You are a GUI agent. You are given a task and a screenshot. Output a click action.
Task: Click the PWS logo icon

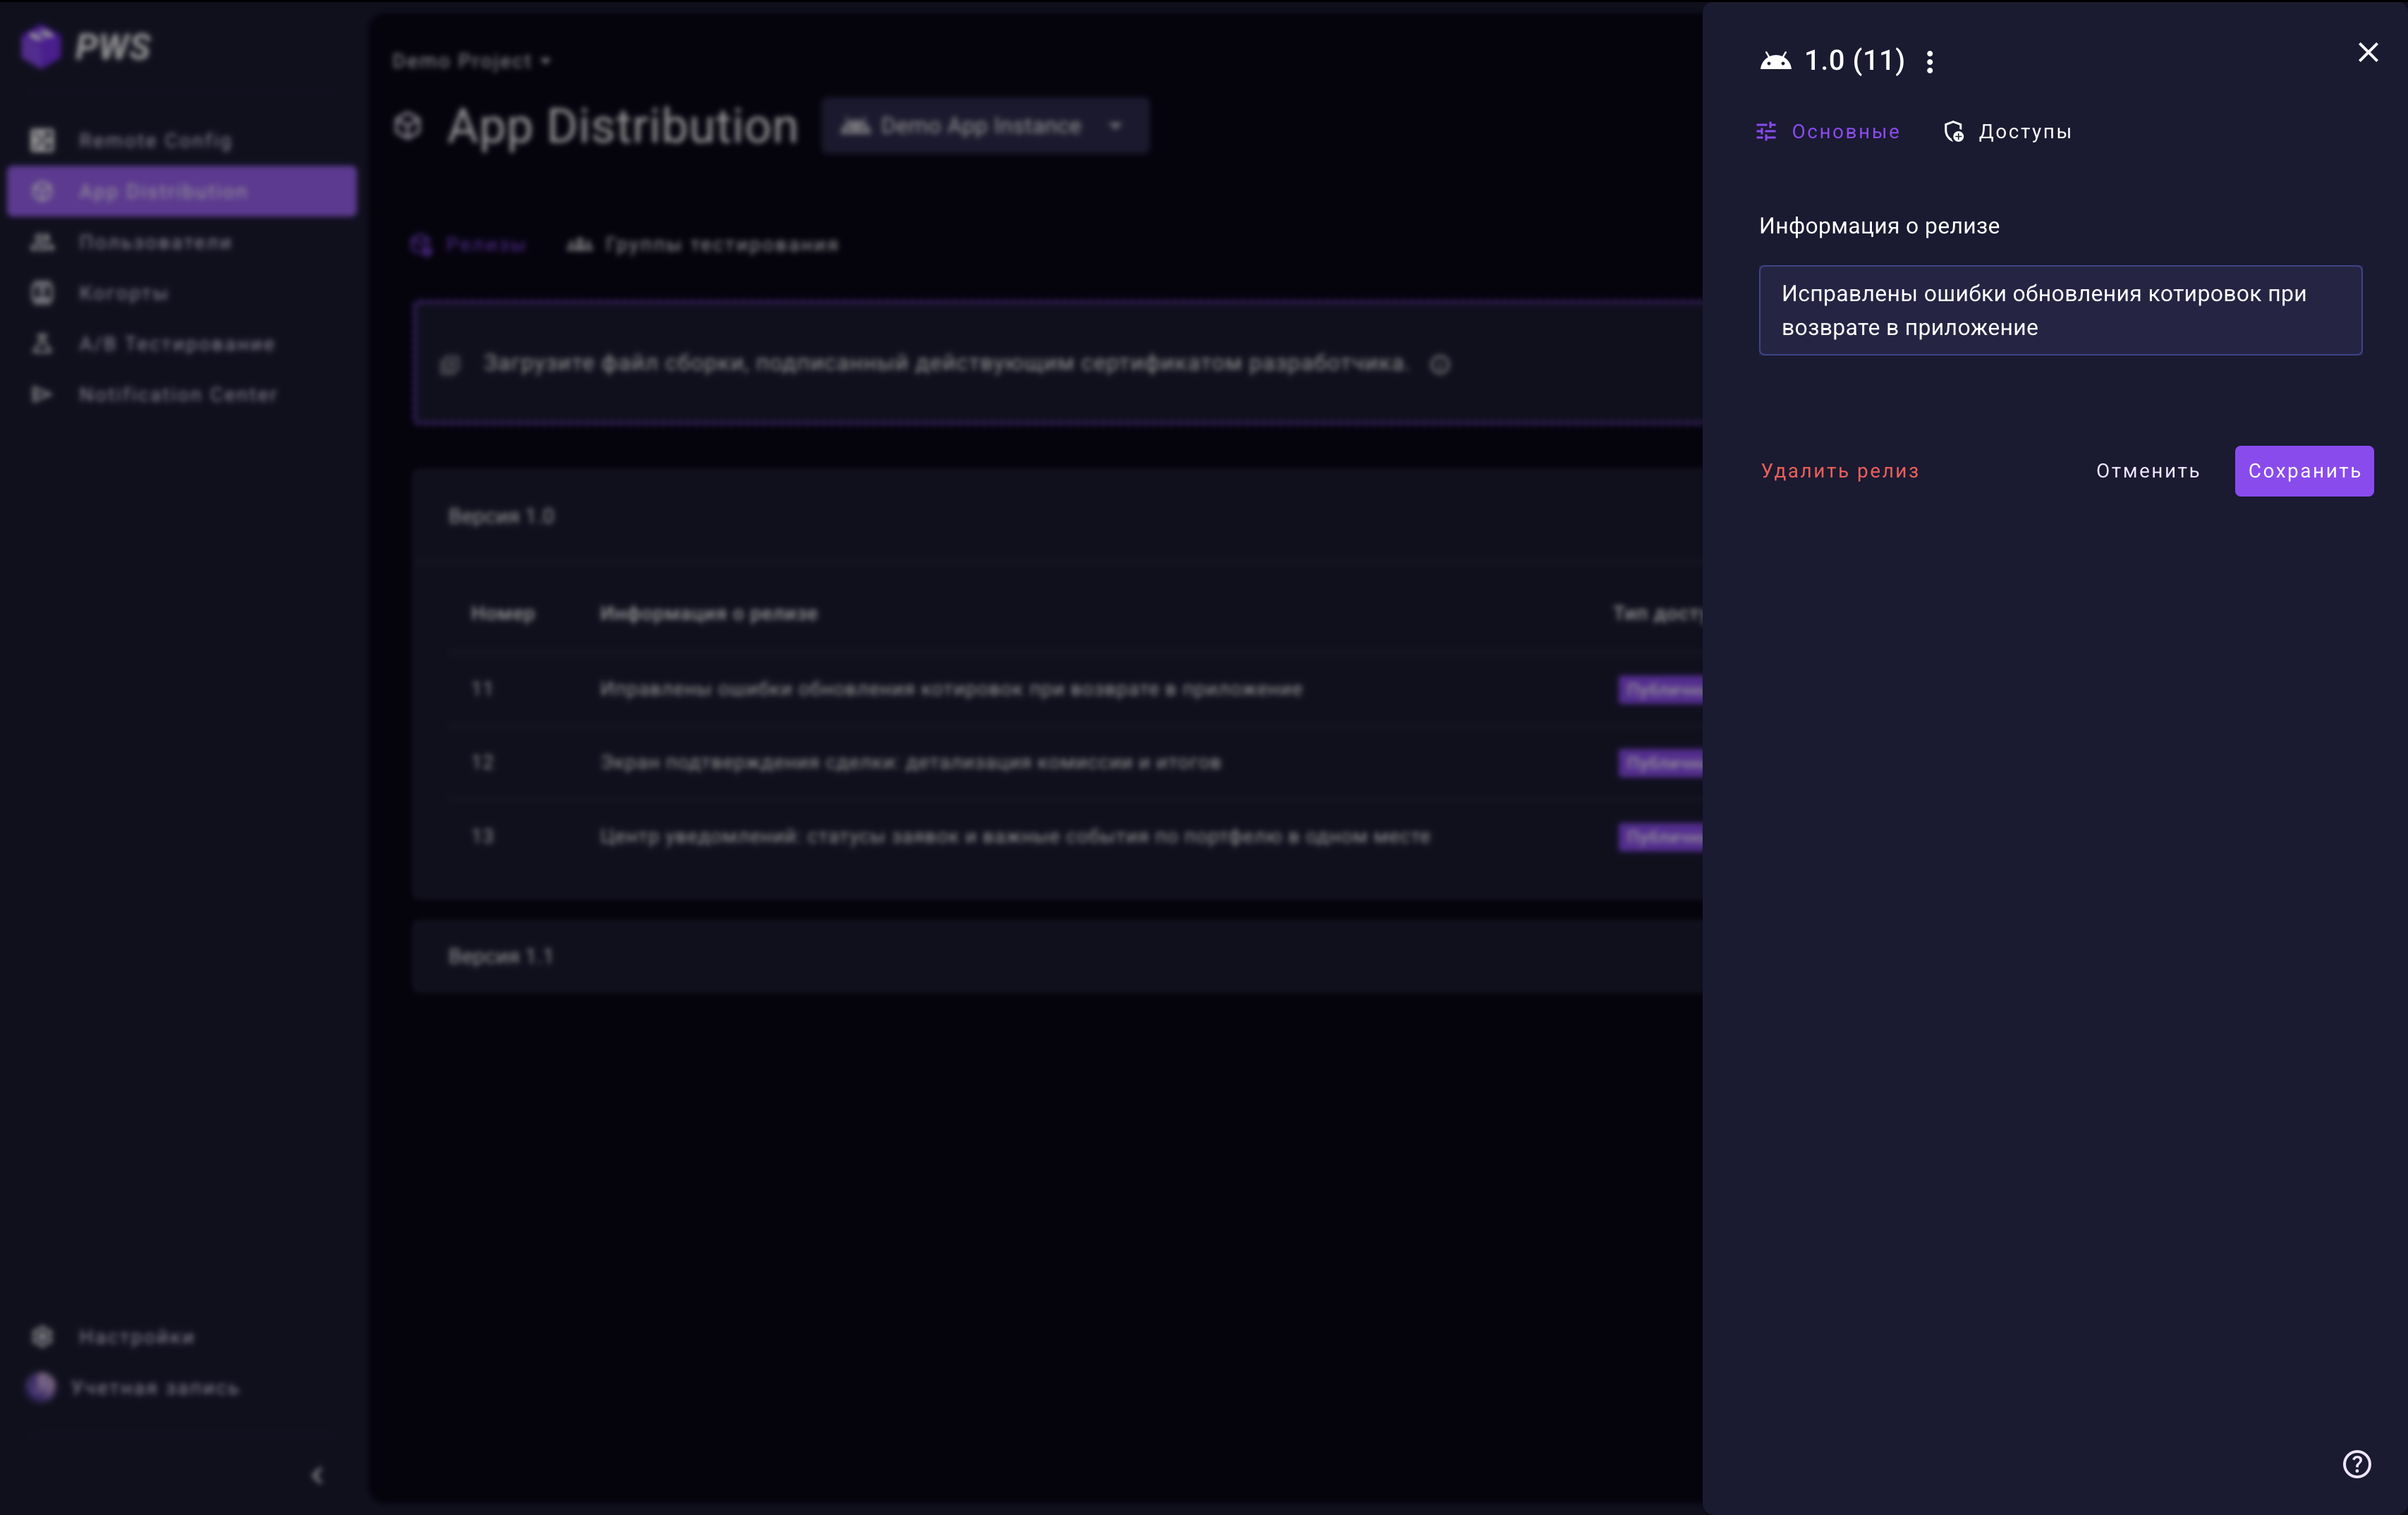coord(41,47)
